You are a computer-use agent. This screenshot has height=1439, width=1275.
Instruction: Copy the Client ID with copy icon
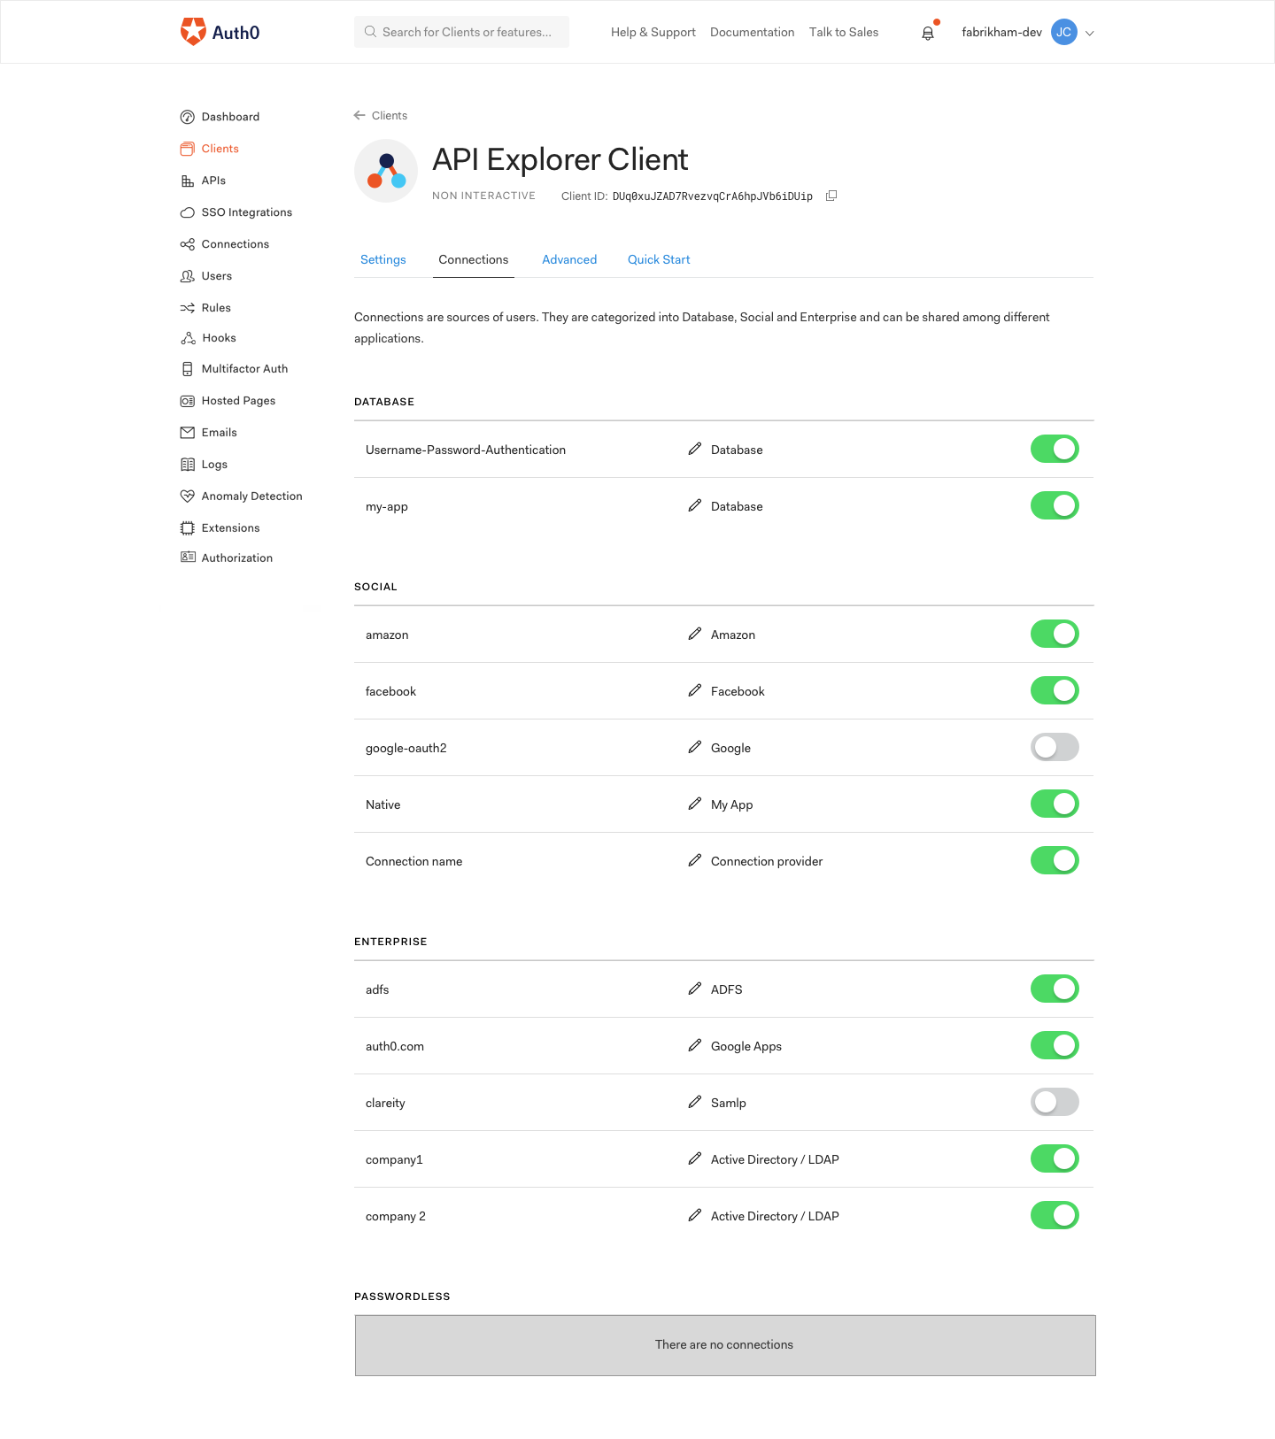coord(831,196)
